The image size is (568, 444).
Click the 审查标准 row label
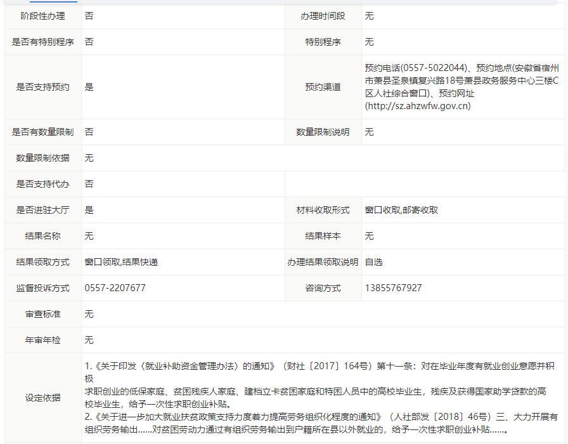tap(42, 314)
